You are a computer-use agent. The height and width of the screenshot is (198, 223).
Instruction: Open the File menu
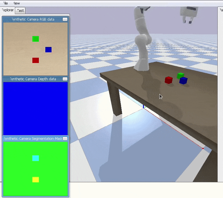click(5, 3)
